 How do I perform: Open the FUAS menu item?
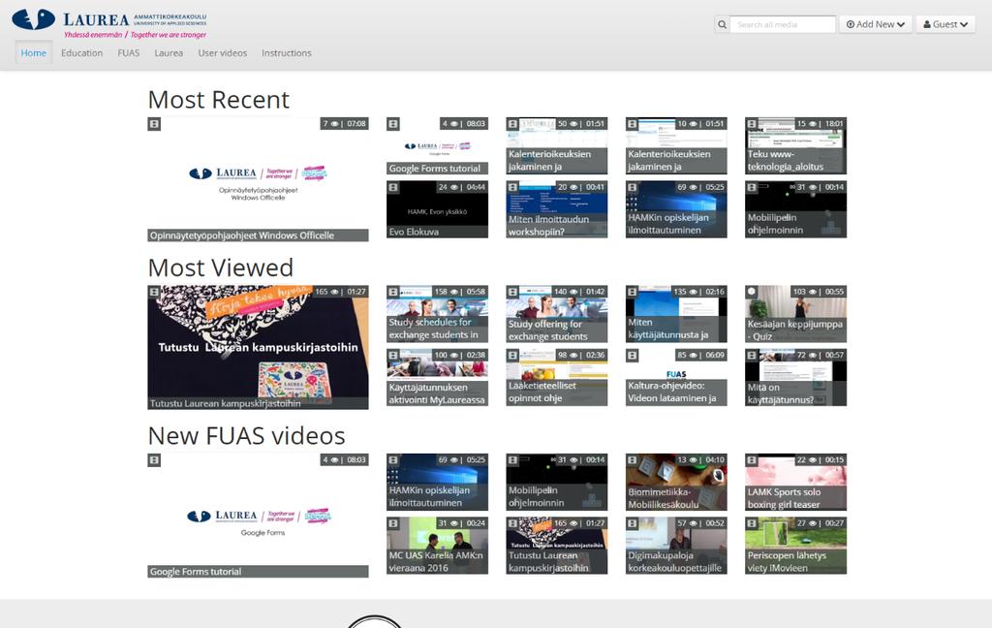pyautogui.click(x=129, y=53)
